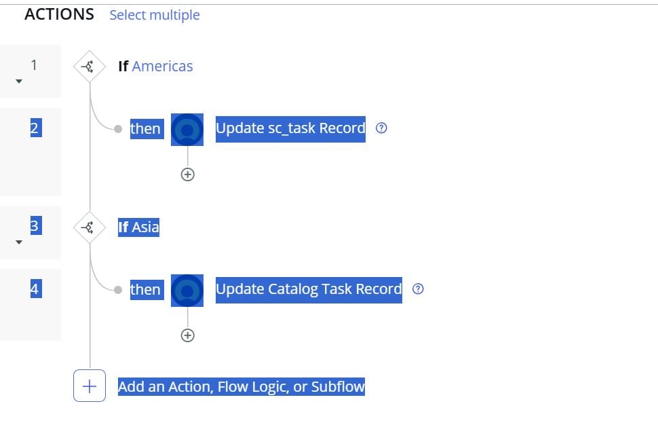Image resolution: width=658 pixels, height=423 pixels.
Task: Click the If Americas flow logic icon
Action: coord(89,67)
